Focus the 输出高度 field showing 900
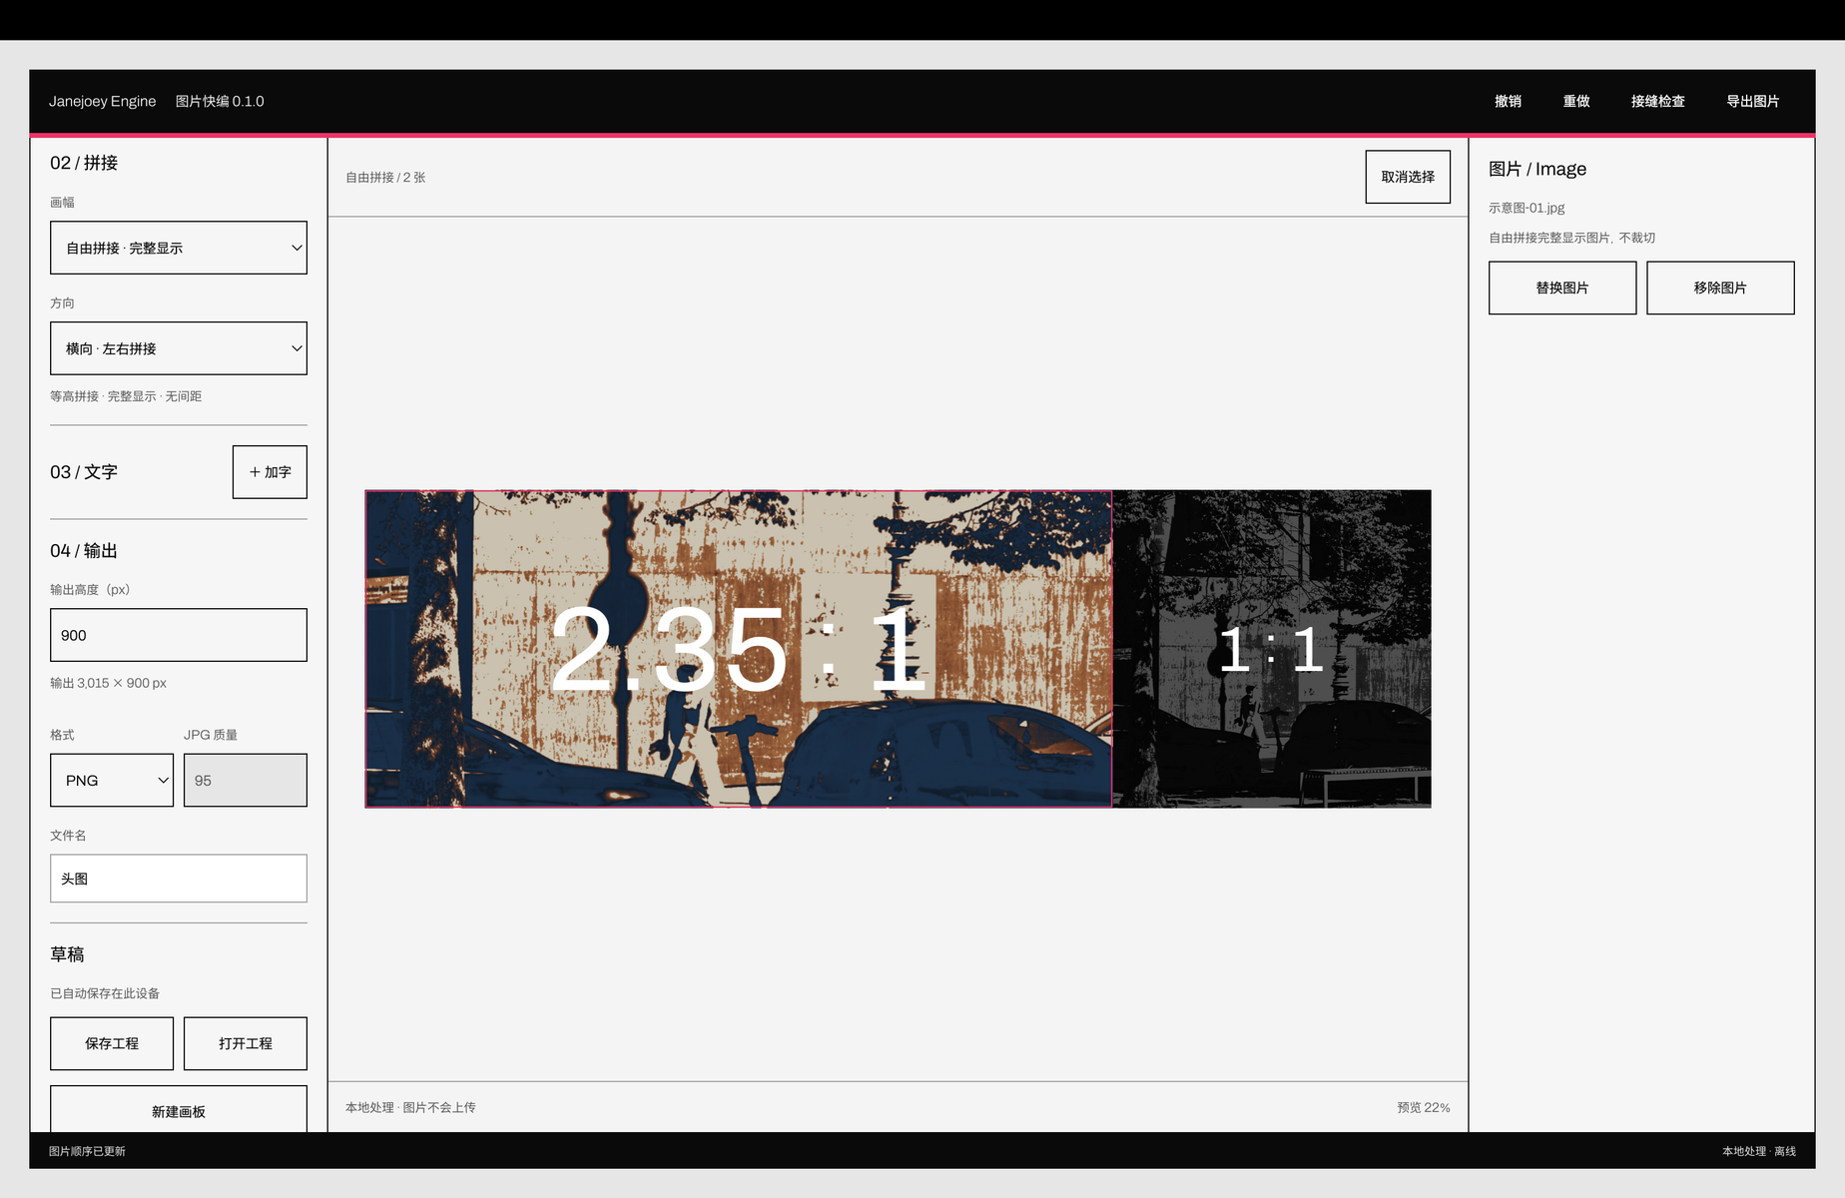Viewport: 1845px width, 1198px height. tap(179, 635)
